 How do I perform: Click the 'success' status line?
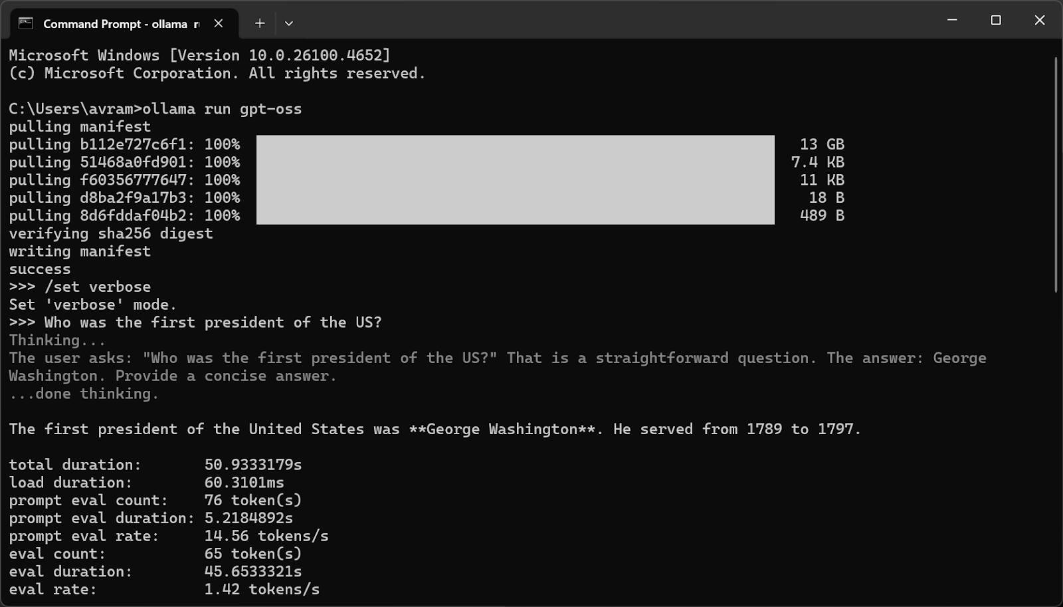40,269
